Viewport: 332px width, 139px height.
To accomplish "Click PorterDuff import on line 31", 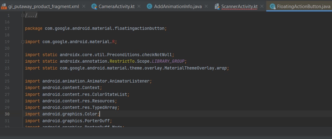I will pos(97,121).
